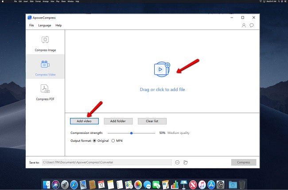288x190 pixels.
Task: Click the Save to path field
Action: 107,162
